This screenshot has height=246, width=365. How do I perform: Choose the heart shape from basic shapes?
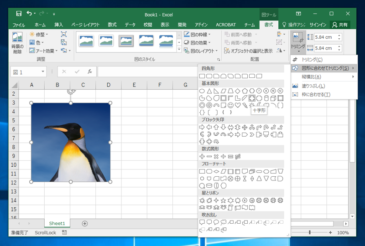tap(237, 105)
